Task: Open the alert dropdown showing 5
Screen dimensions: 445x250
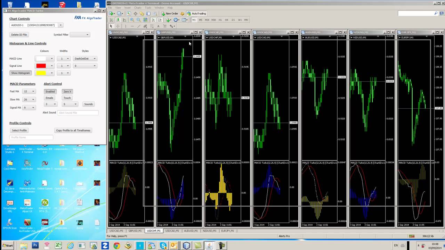Action: [70, 104]
